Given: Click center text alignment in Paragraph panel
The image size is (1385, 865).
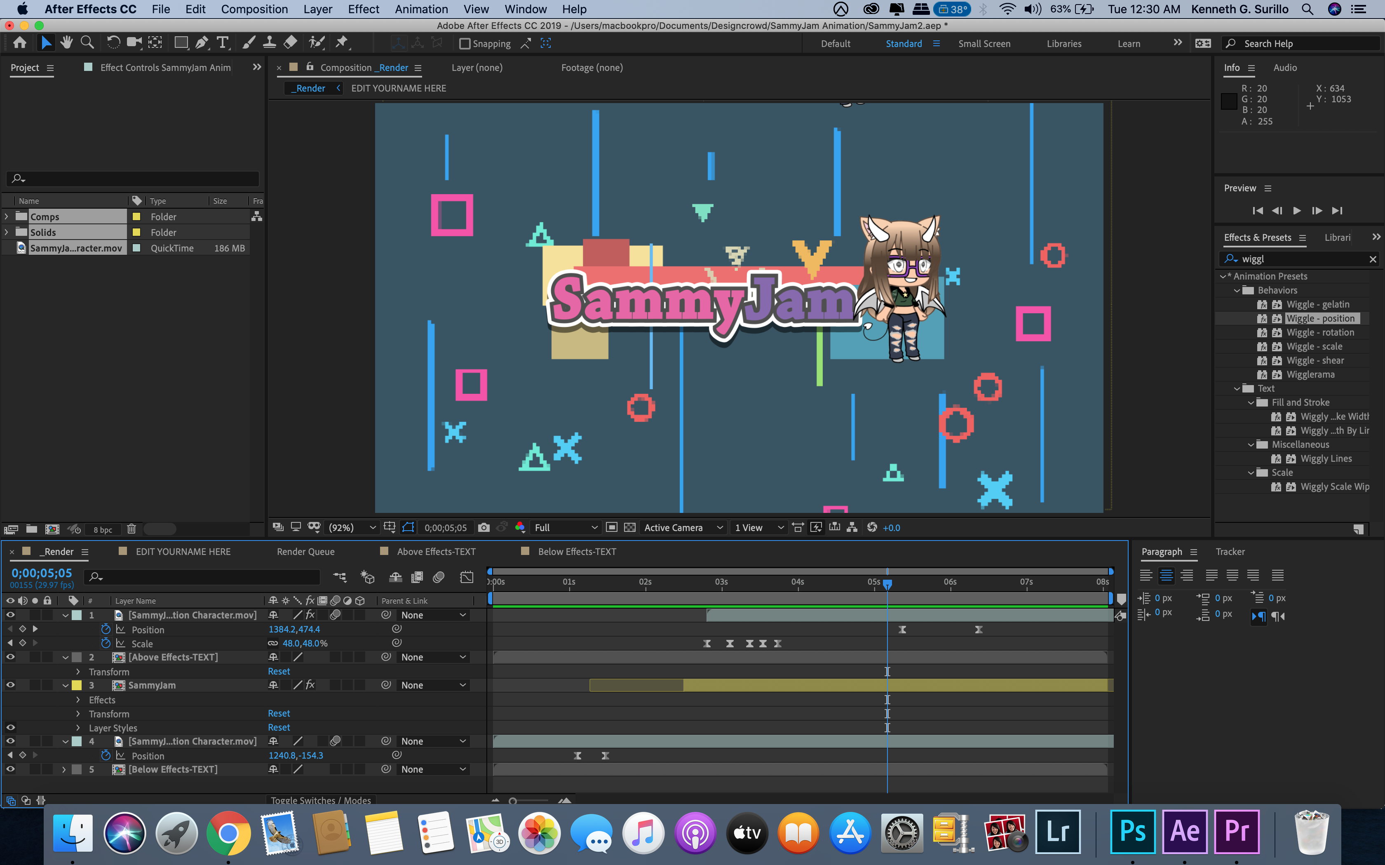Looking at the screenshot, I should point(1166,575).
